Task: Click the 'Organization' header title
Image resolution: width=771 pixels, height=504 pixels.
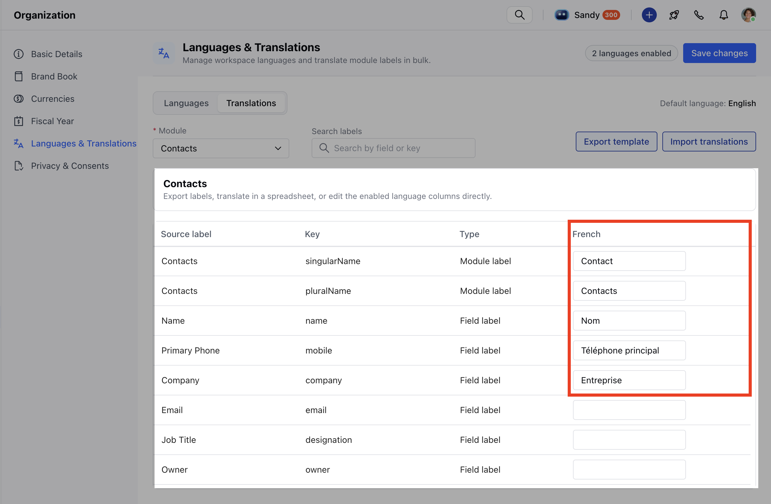Action: (45, 15)
